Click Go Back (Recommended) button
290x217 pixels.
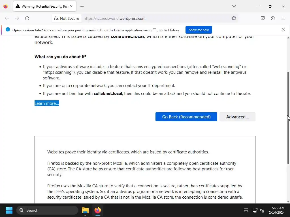[186, 117]
